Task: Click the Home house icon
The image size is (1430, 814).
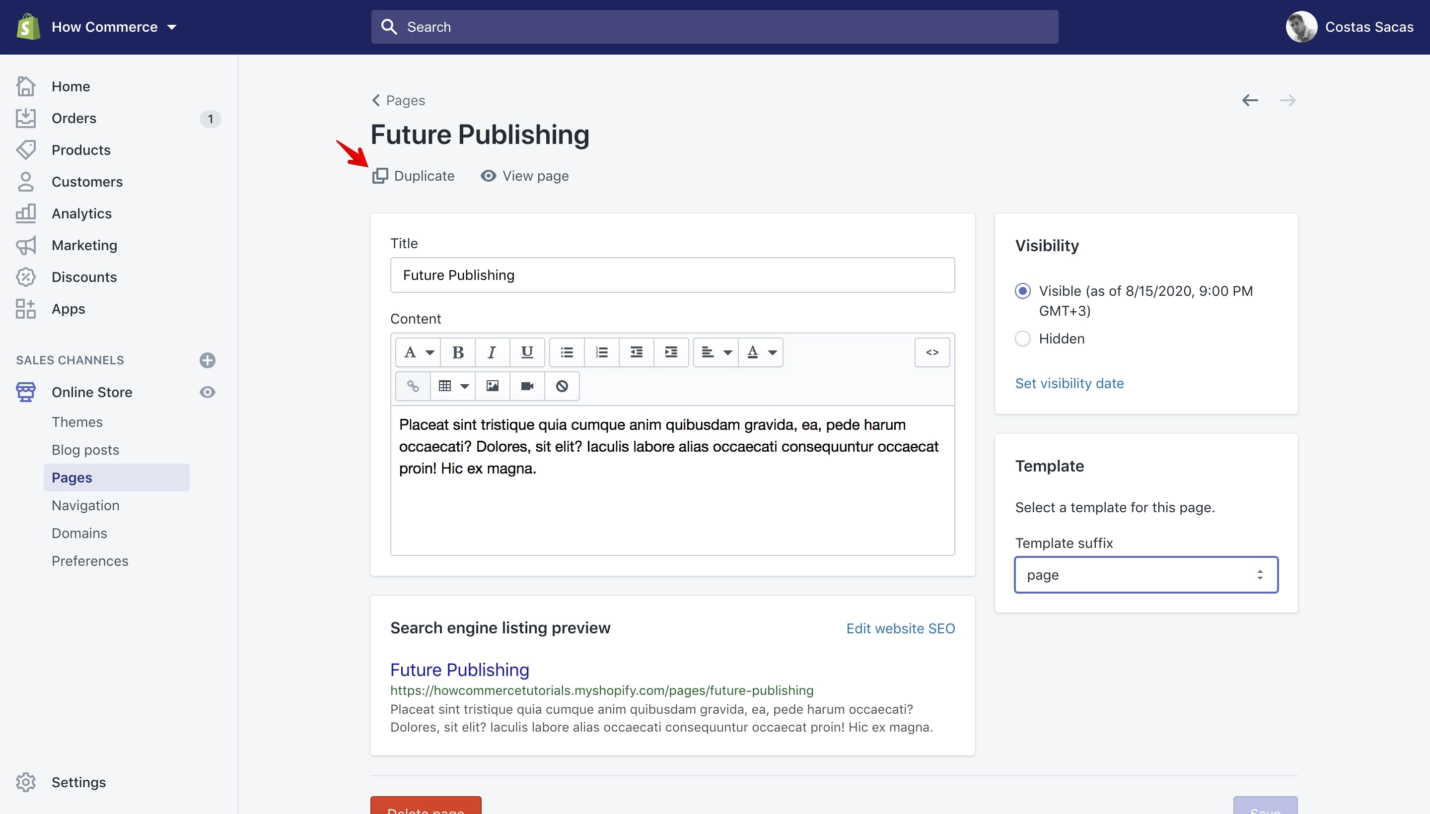Action: tap(26, 86)
